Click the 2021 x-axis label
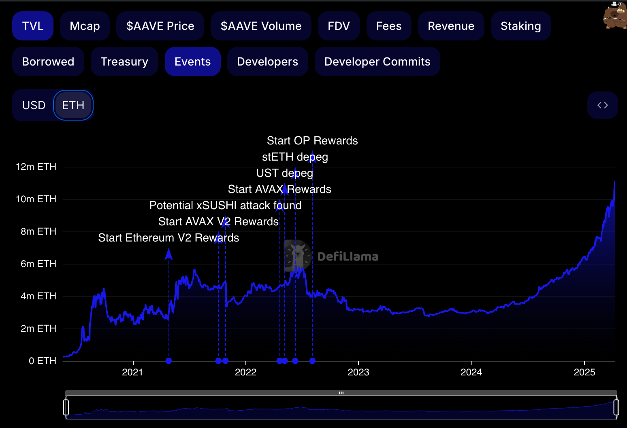The width and height of the screenshot is (627, 428). tap(132, 372)
